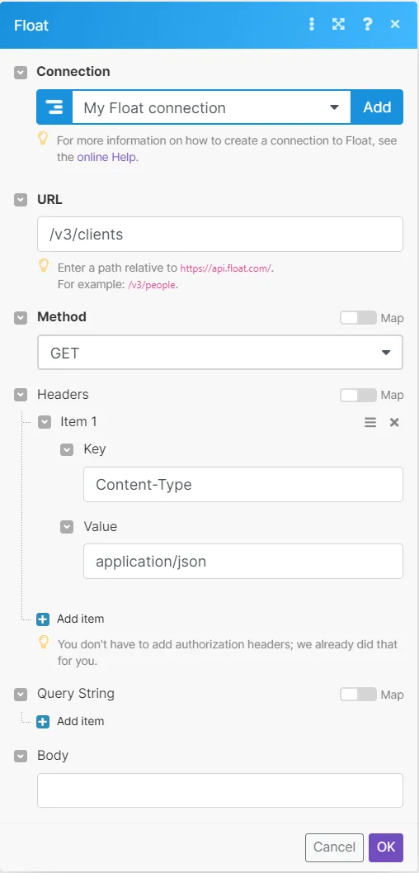Image resolution: width=419 pixels, height=873 pixels.
Task: Click the Add connection button
Action: pyautogui.click(x=377, y=107)
